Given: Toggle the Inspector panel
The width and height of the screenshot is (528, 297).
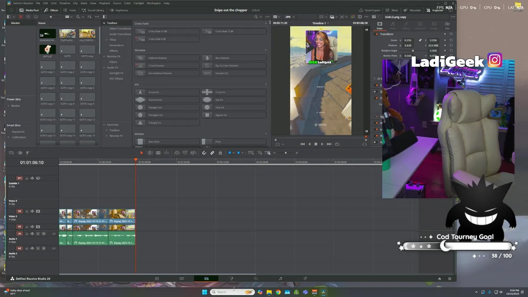Looking at the screenshot, I should click(435, 10).
